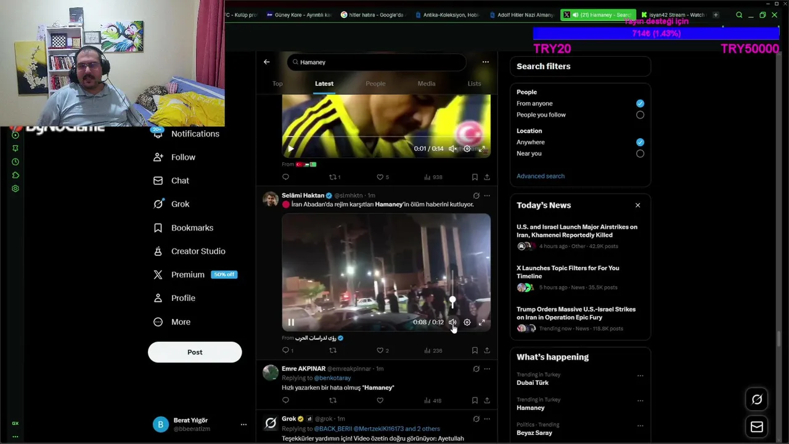Screen dimensions: 789x444
Task: Dismiss the Today's News panel
Action: [x=637, y=205]
